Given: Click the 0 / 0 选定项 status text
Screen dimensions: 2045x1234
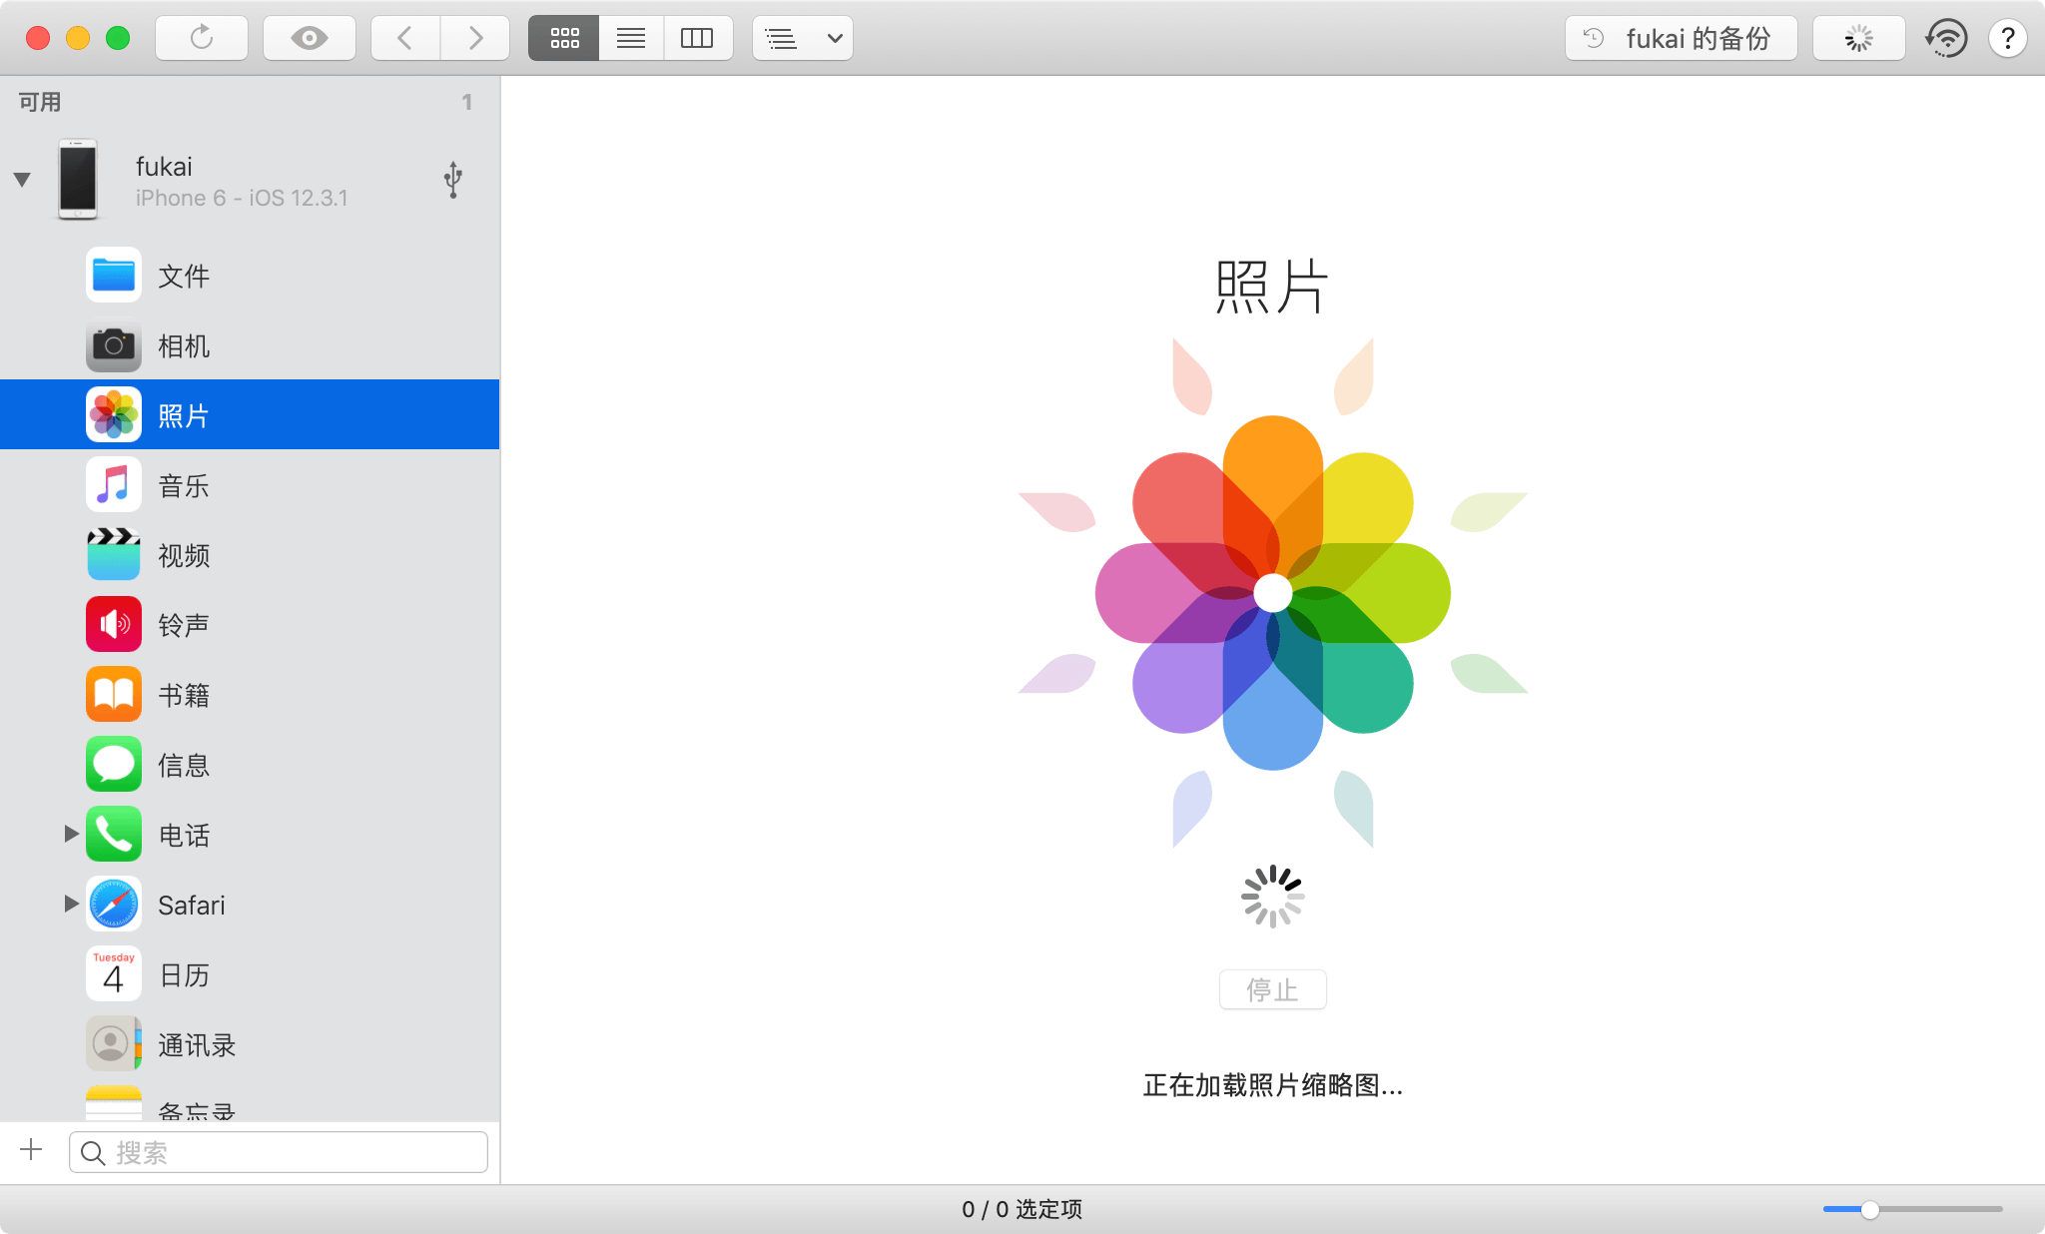Looking at the screenshot, I should point(1022,1209).
